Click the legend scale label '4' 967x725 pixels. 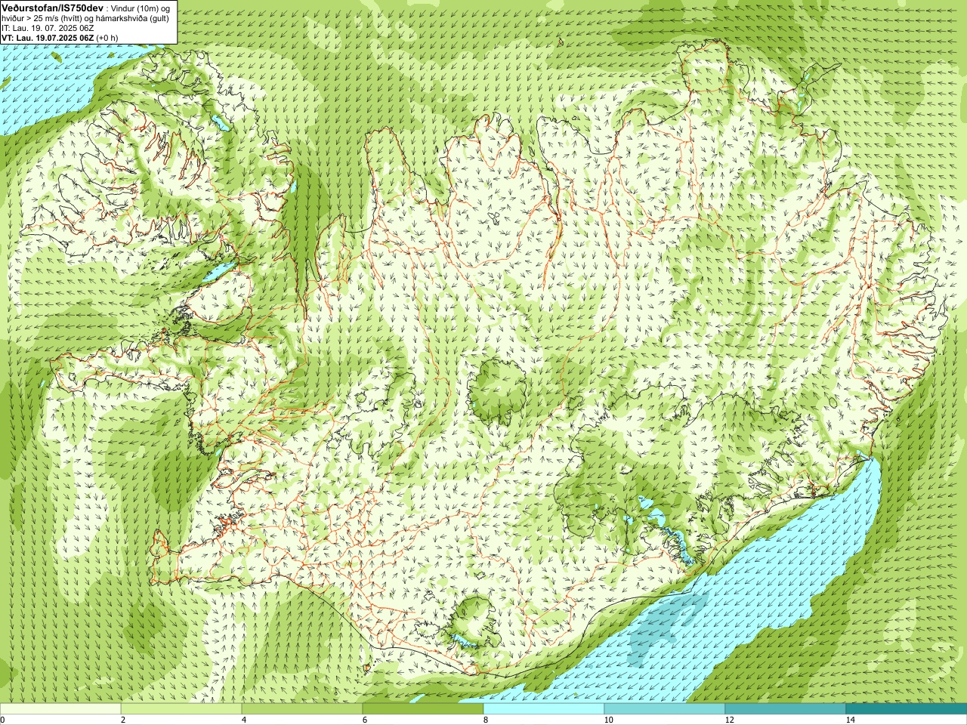(243, 720)
